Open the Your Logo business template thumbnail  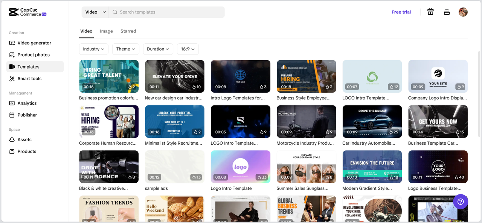[x=438, y=167]
